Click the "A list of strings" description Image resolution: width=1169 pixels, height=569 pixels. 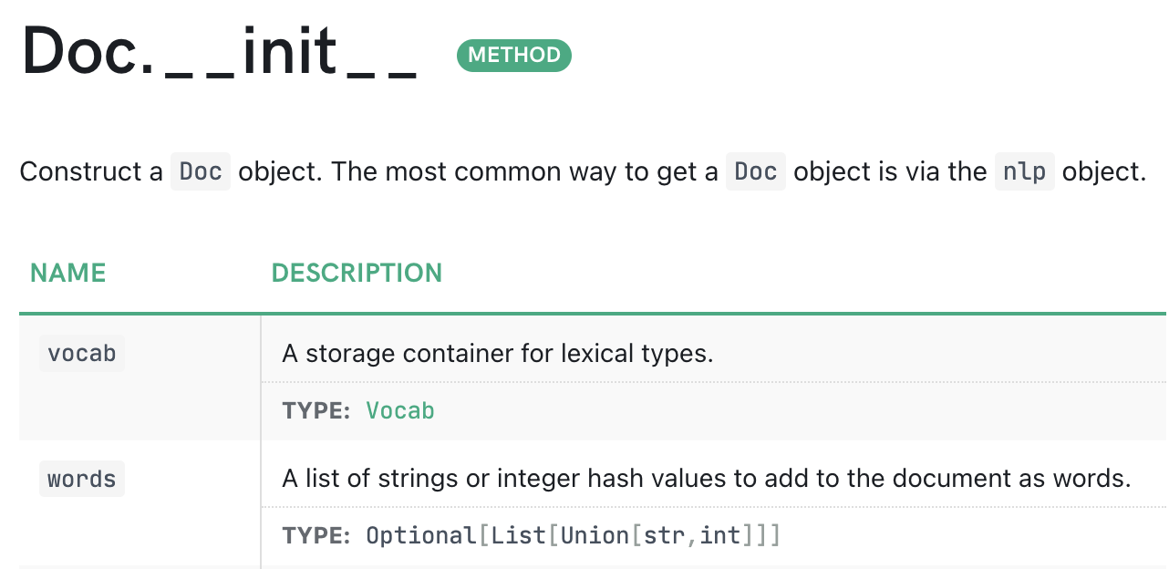pyautogui.click(x=706, y=479)
